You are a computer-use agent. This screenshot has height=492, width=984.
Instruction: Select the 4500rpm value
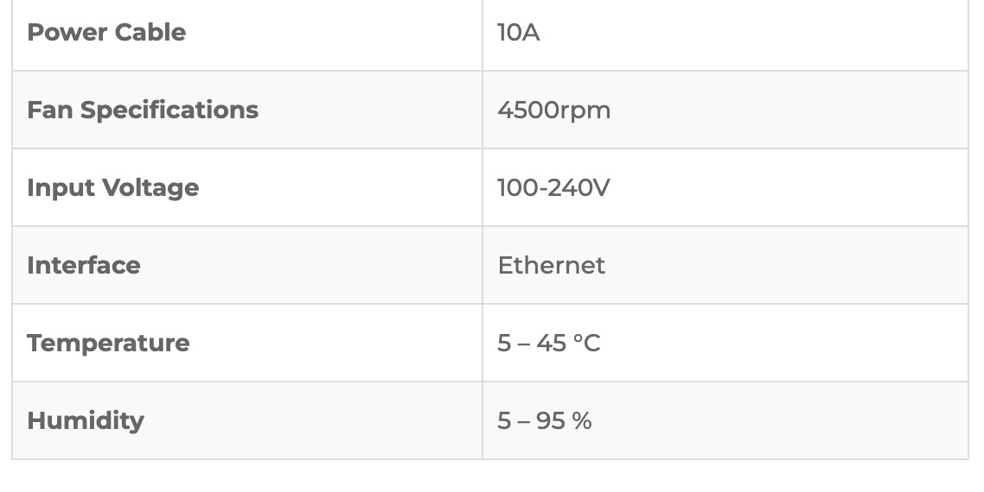tap(553, 110)
